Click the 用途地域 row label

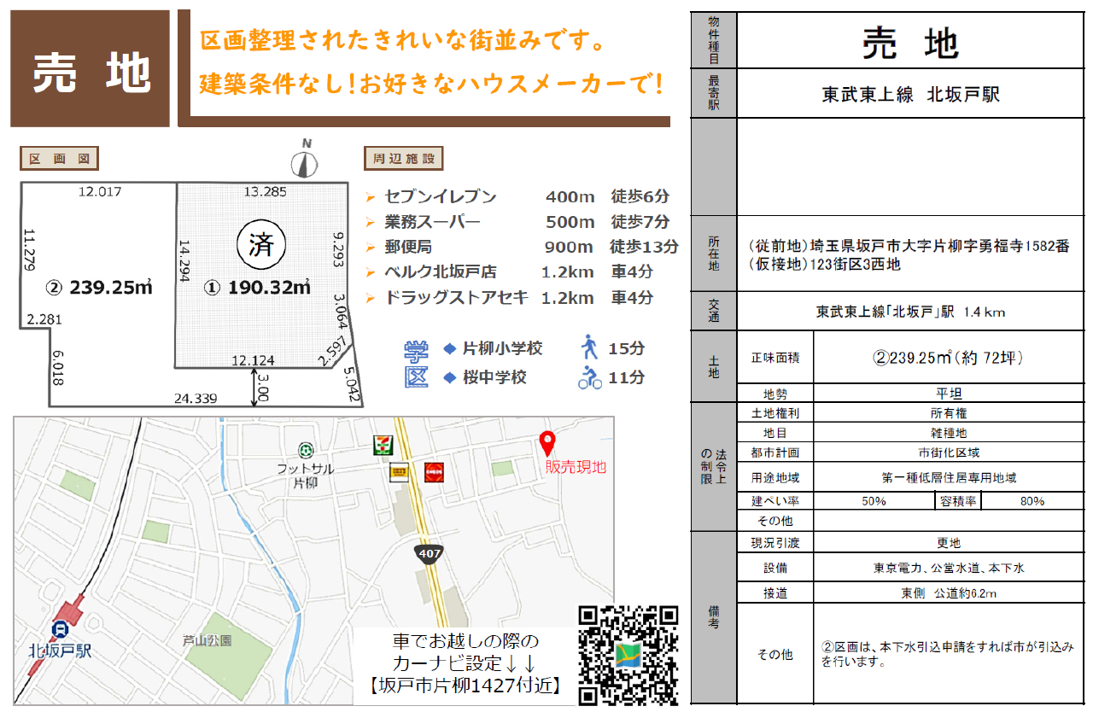click(x=776, y=478)
